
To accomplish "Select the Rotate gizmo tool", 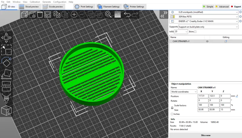I will coord(6,62).
